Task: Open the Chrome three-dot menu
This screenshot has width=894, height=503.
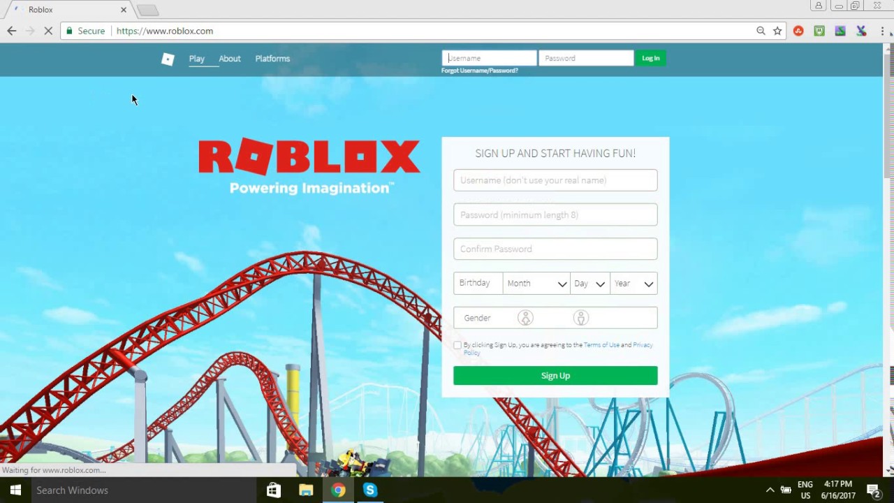Action: click(882, 31)
